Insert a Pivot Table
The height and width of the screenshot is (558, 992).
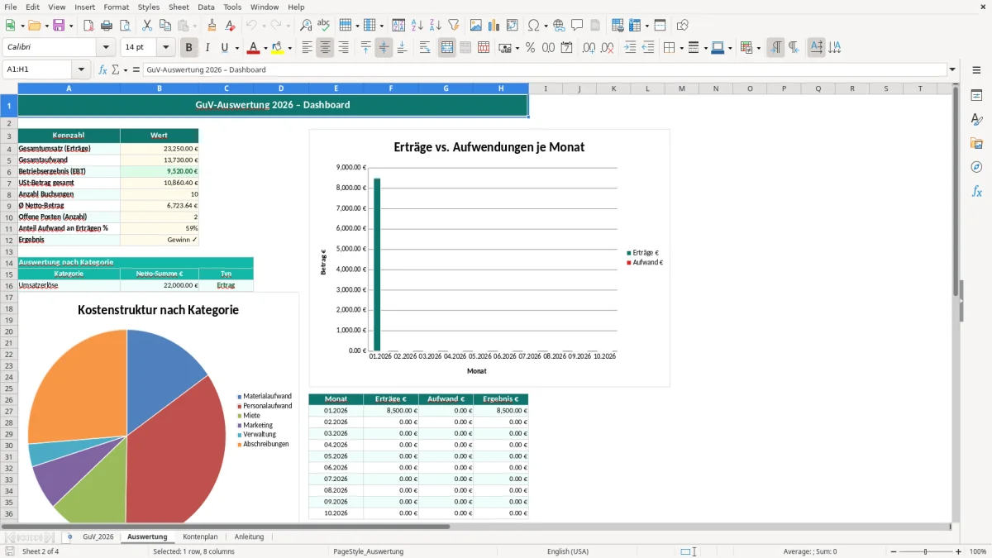(512, 25)
